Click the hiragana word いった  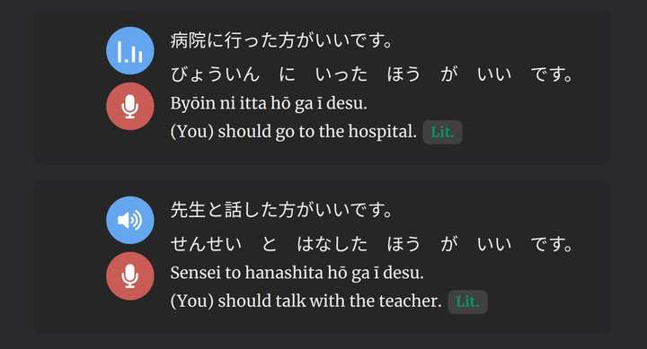click(341, 74)
